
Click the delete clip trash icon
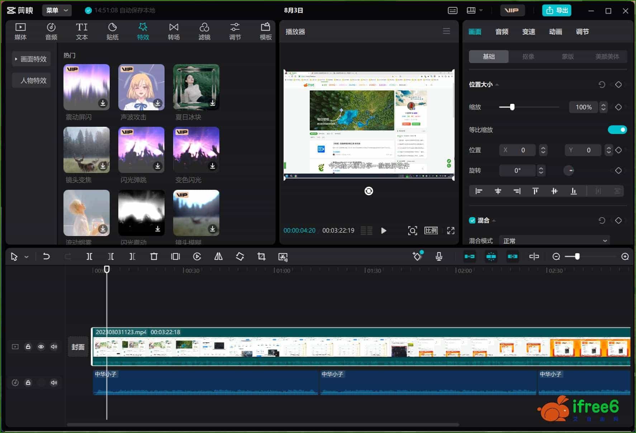[x=154, y=256]
